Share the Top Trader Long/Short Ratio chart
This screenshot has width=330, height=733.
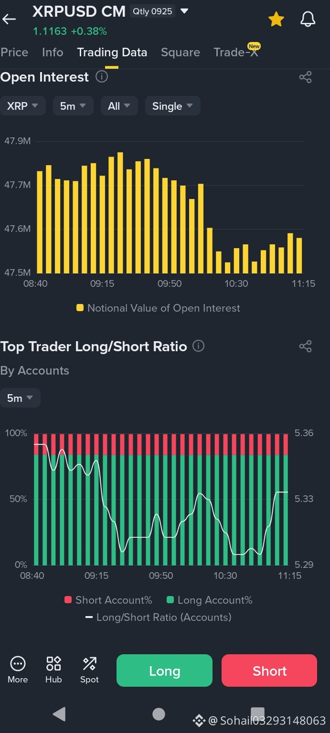click(306, 346)
